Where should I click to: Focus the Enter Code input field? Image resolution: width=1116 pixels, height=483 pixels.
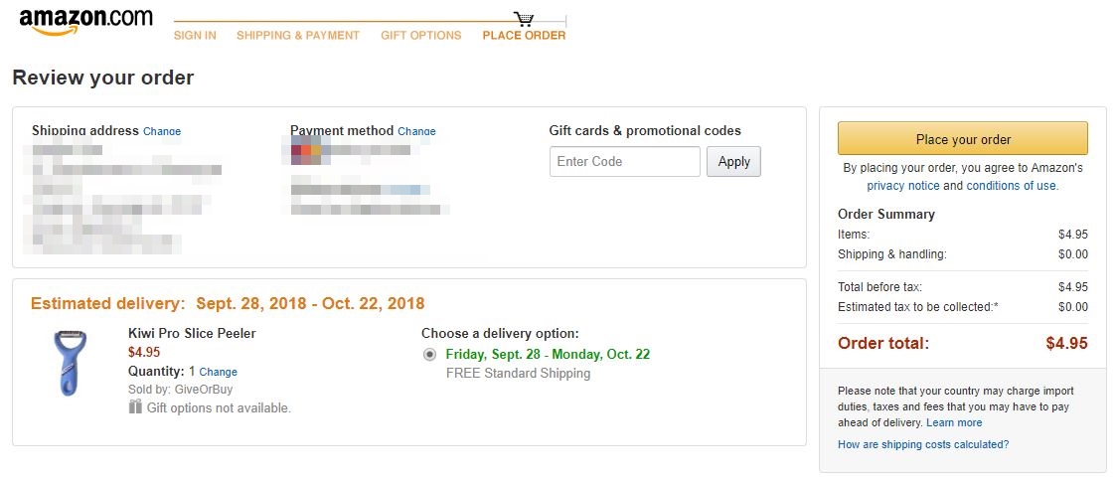pyautogui.click(x=625, y=162)
